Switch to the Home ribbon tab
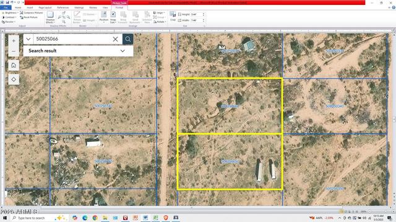The height and width of the screenshot is (222, 396). (18, 8)
